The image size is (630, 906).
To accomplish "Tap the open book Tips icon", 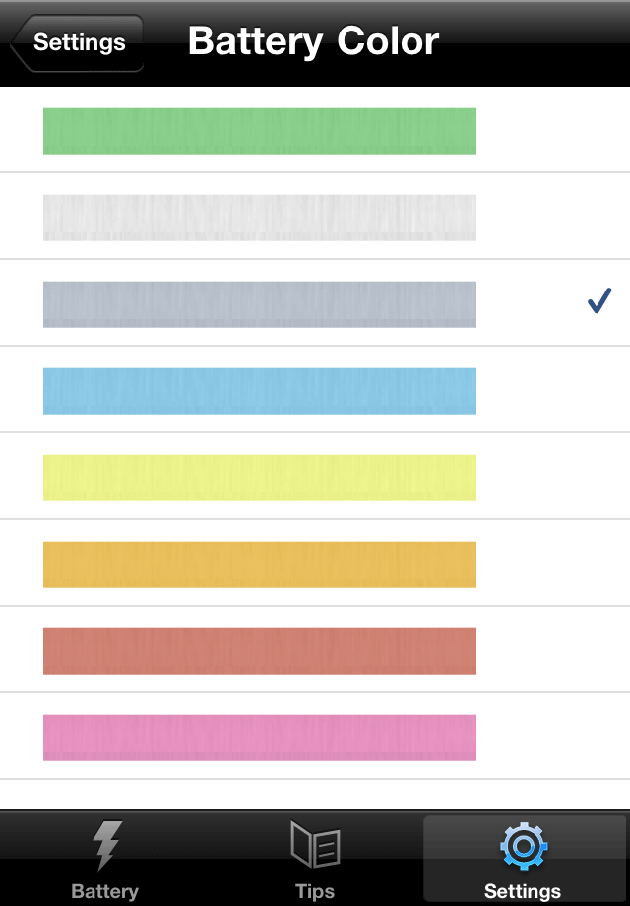I will 315,847.
